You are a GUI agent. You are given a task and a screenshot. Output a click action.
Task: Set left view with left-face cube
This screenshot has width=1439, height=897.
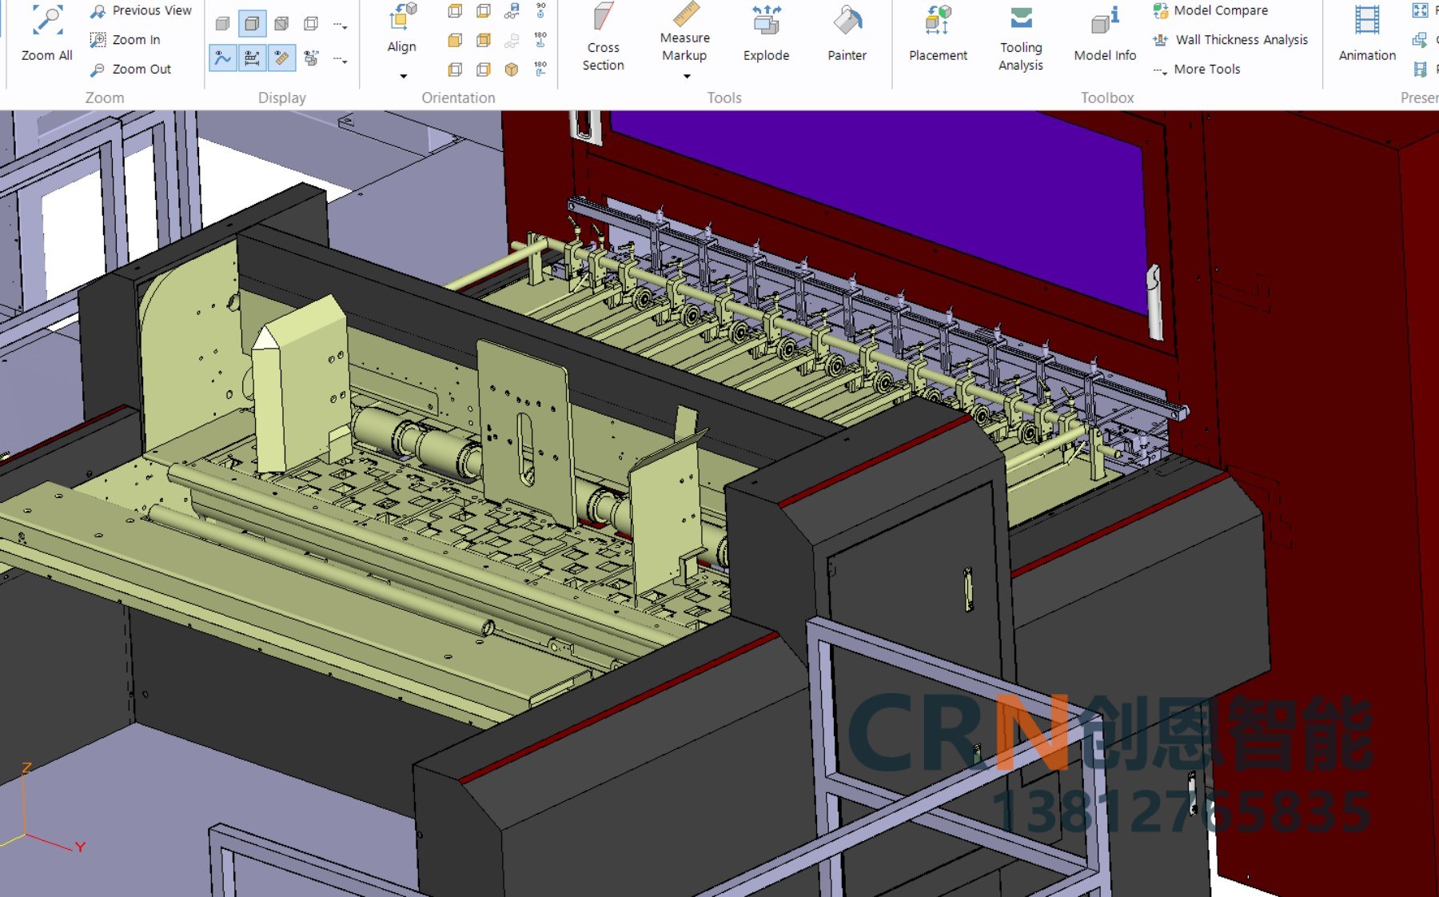(455, 70)
